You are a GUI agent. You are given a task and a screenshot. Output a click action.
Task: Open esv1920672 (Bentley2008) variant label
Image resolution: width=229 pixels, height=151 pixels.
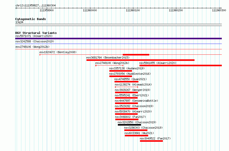coord(58,52)
